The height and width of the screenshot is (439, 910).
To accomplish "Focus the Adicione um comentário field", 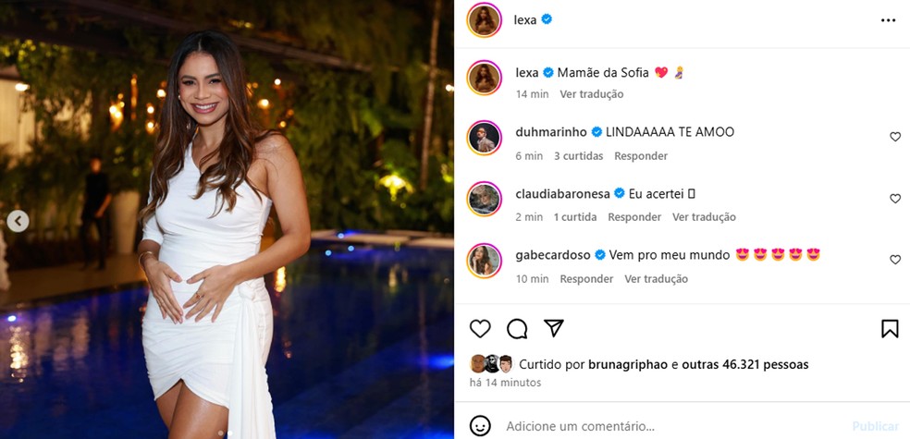I will click(666, 426).
